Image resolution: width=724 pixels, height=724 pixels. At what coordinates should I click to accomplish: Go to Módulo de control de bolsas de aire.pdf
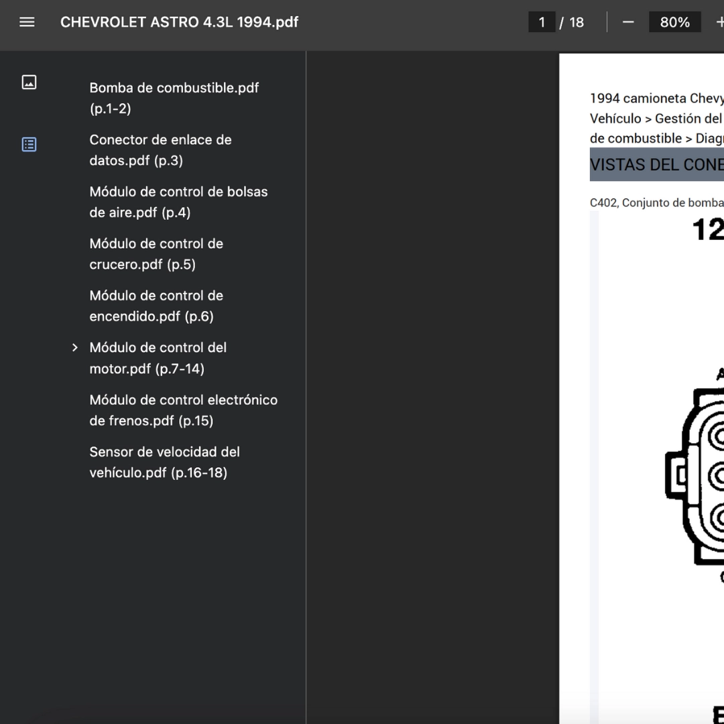click(x=179, y=202)
